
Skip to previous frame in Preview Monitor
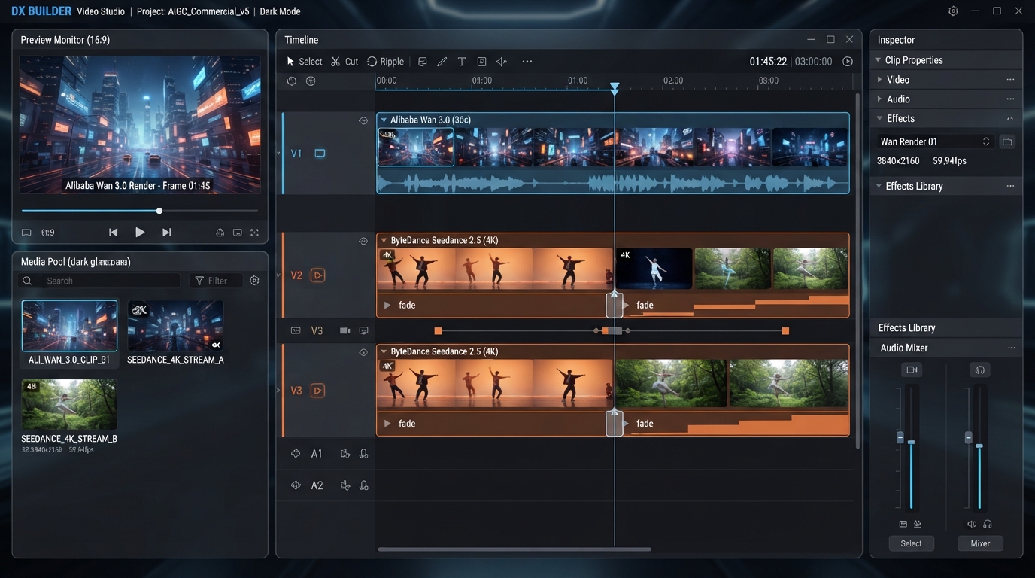click(113, 233)
